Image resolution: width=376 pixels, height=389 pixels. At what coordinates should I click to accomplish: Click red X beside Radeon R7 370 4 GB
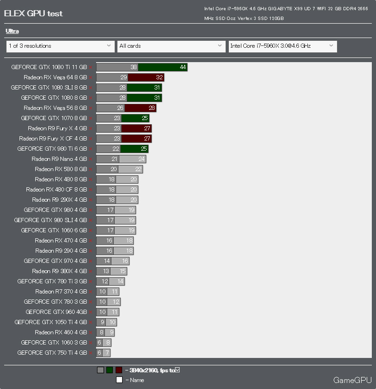[x=91, y=292]
